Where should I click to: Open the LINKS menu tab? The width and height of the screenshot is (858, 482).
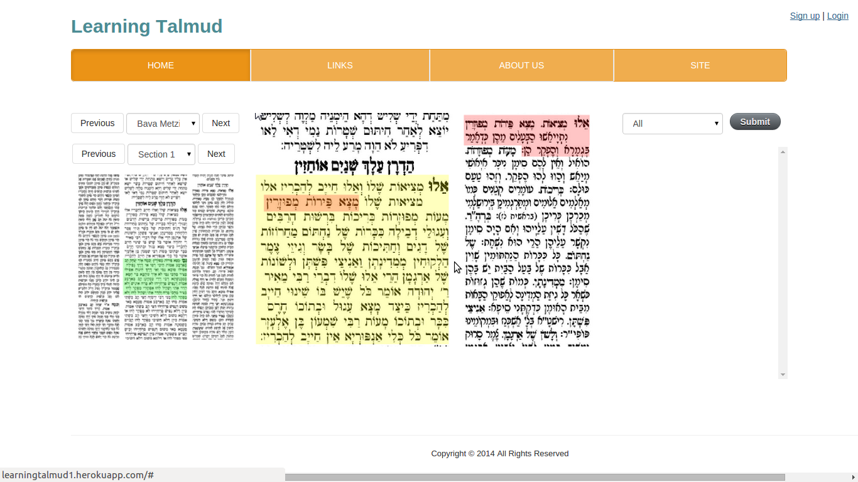(x=340, y=65)
